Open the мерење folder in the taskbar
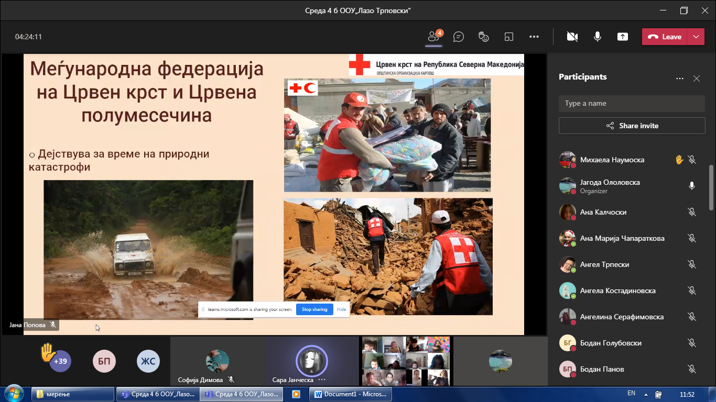The height and width of the screenshot is (402, 716). tap(73, 394)
